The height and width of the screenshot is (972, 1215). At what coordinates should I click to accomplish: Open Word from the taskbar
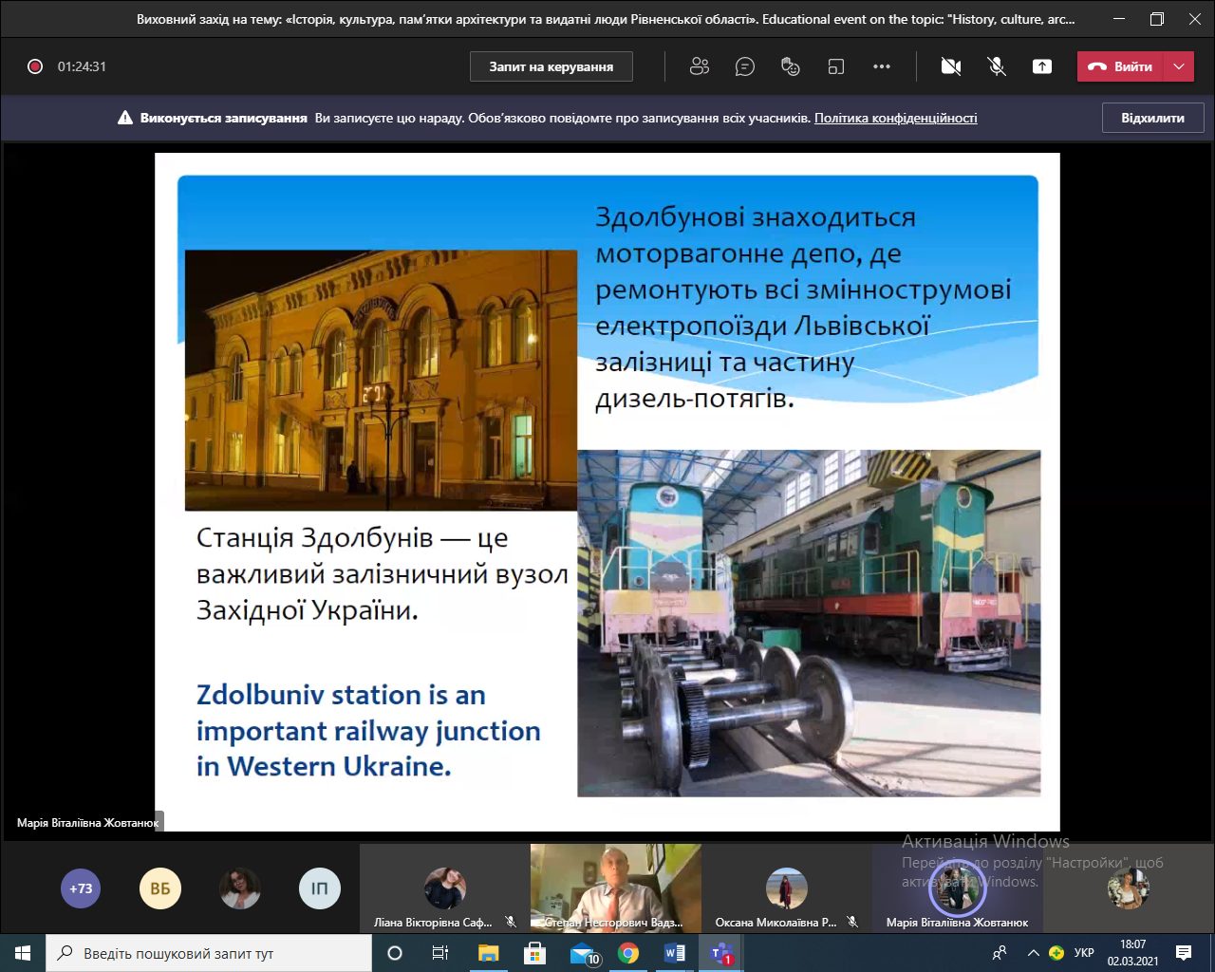pyautogui.click(x=674, y=953)
